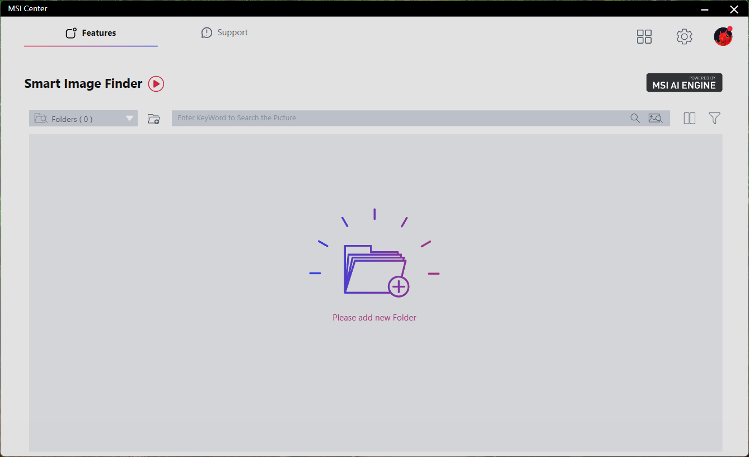Screen dimensions: 749x457
Task: Switch to the Support tab
Action: click(x=224, y=32)
